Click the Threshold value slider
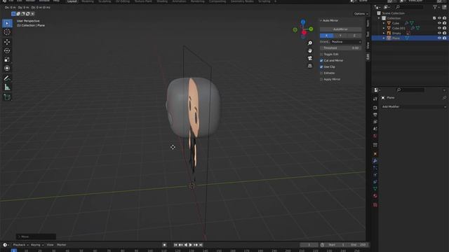Image resolution: width=449 pixels, height=252 pixels. pos(340,48)
